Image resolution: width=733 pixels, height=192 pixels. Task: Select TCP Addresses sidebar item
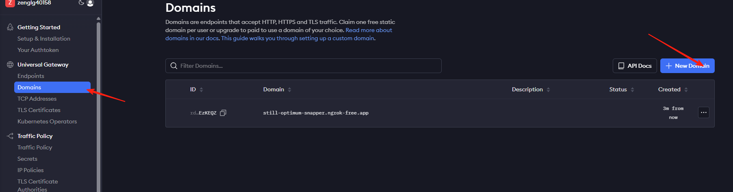[x=37, y=99]
